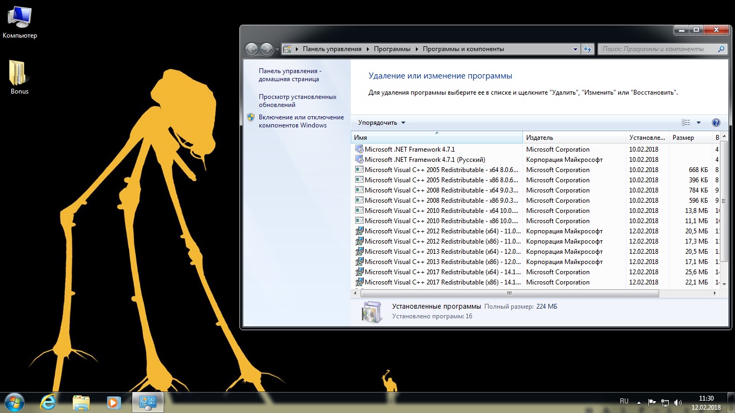735x413 pixels.
Task: Sort by Установлено column header
Action: point(647,138)
